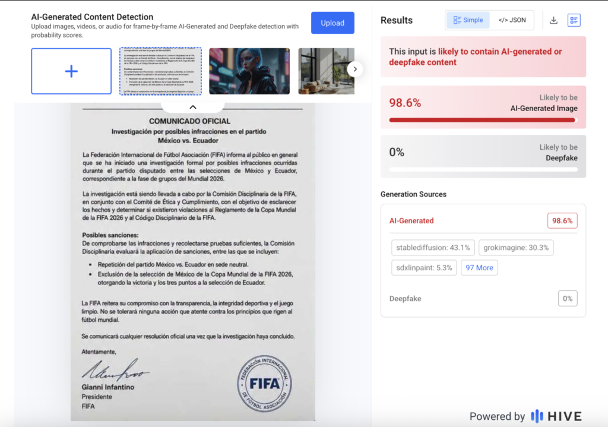Click the Posibles sanciones heading
This screenshot has width=608, height=427.
coord(110,235)
